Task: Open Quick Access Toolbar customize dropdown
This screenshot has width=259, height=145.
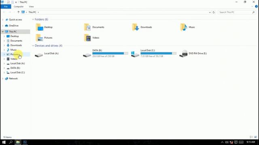Action: [x=16, y=2]
